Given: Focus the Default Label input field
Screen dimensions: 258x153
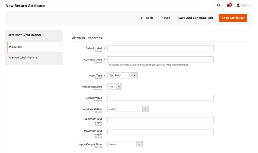Looking at the screenshot, I should 160,48.
